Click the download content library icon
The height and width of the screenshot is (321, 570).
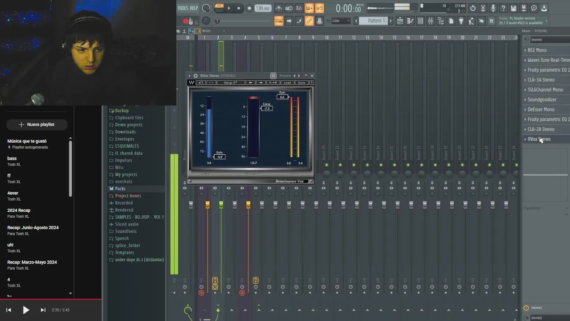coord(544,8)
